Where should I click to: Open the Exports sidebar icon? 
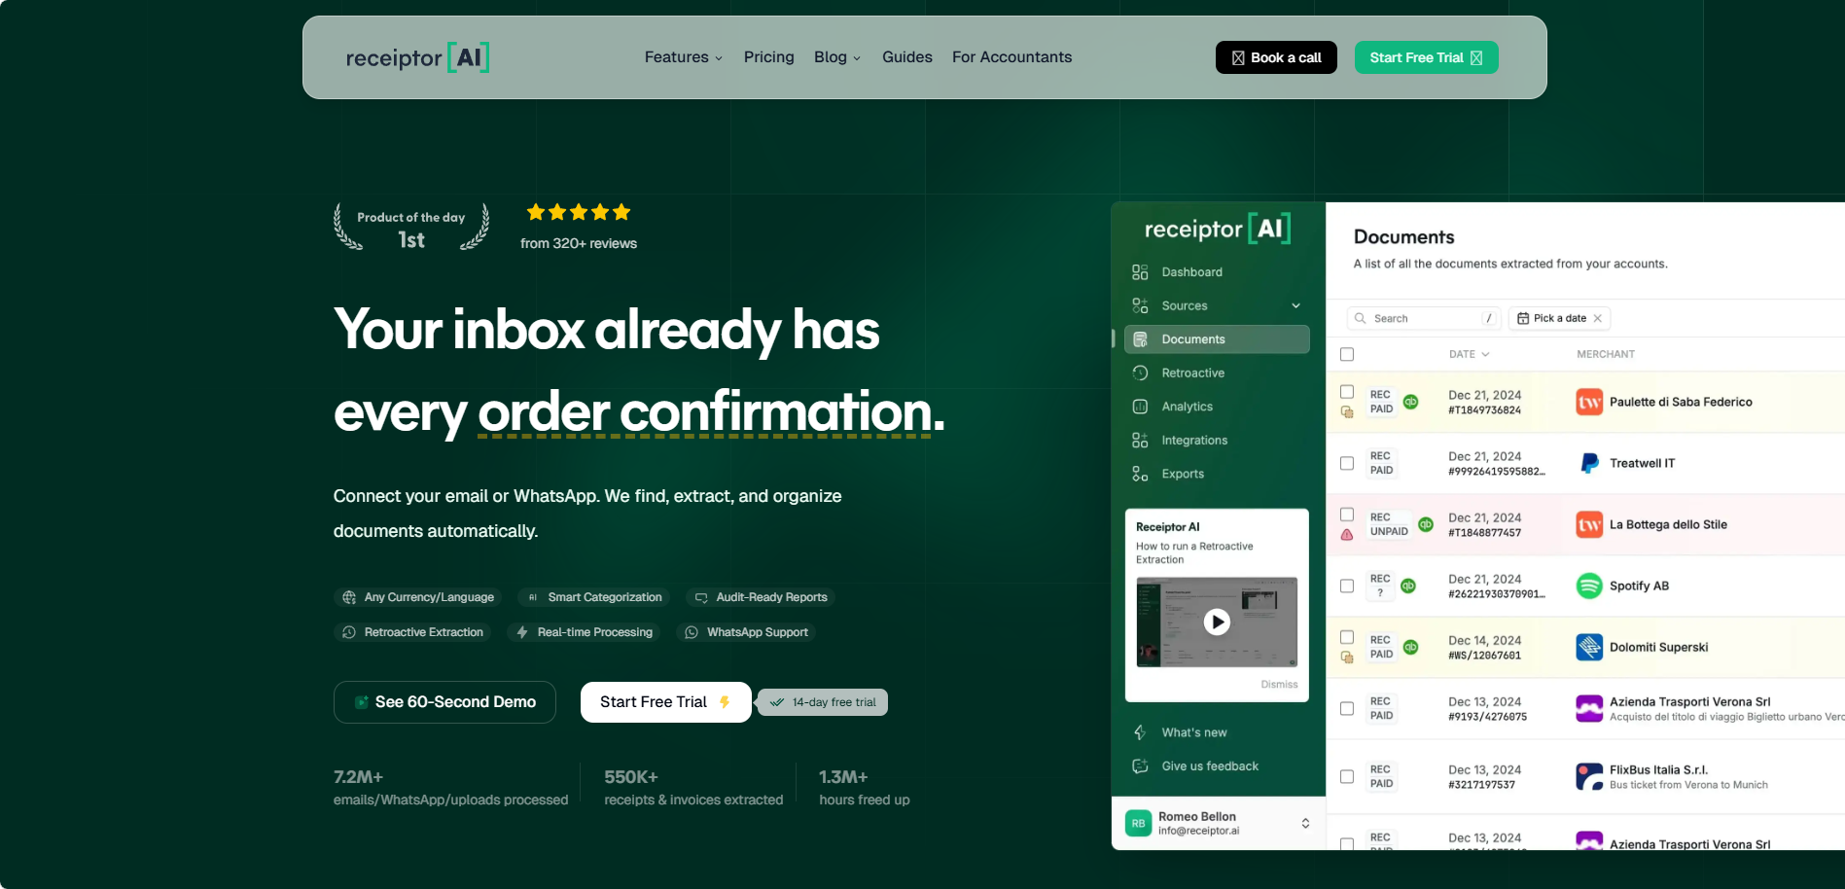[1140, 474]
